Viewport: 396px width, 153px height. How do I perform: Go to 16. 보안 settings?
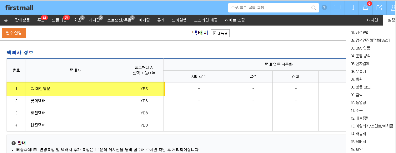click(357, 149)
